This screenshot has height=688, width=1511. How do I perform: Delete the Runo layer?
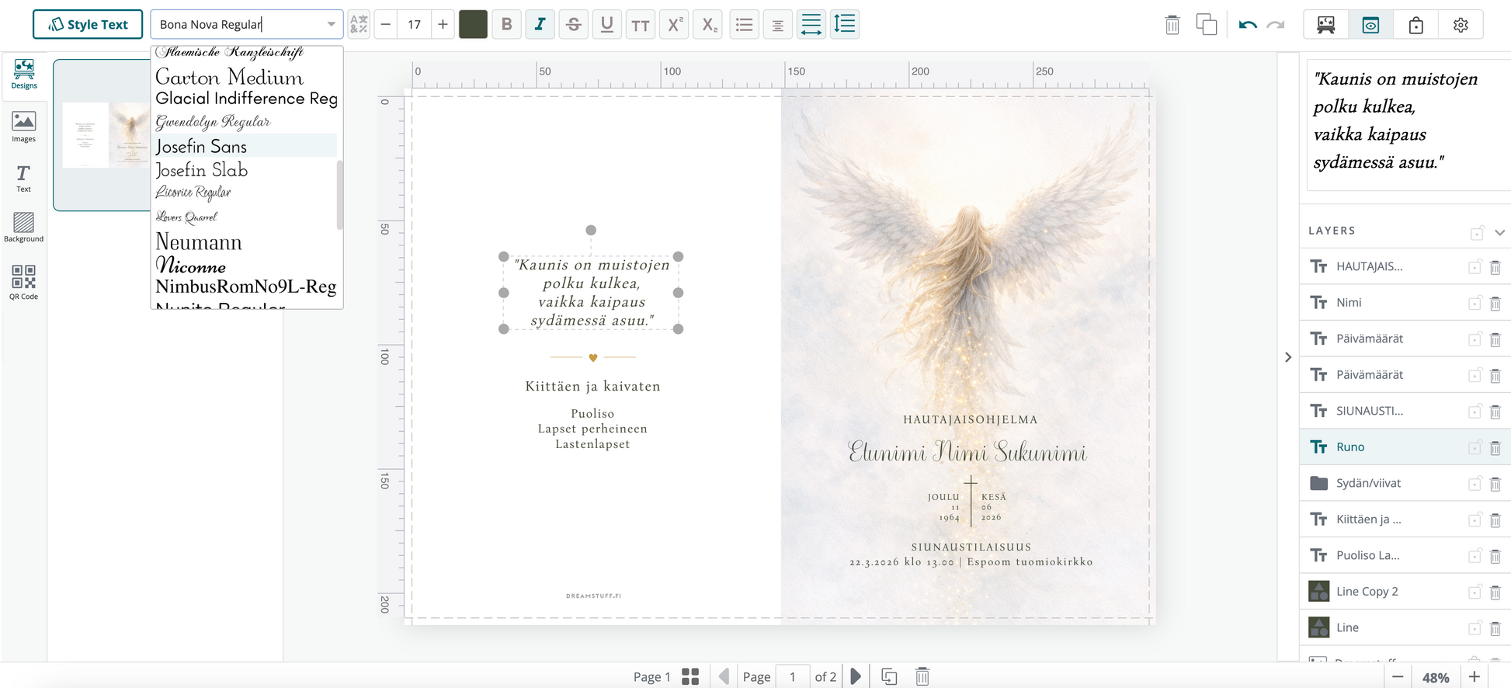[x=1495, y=447]
